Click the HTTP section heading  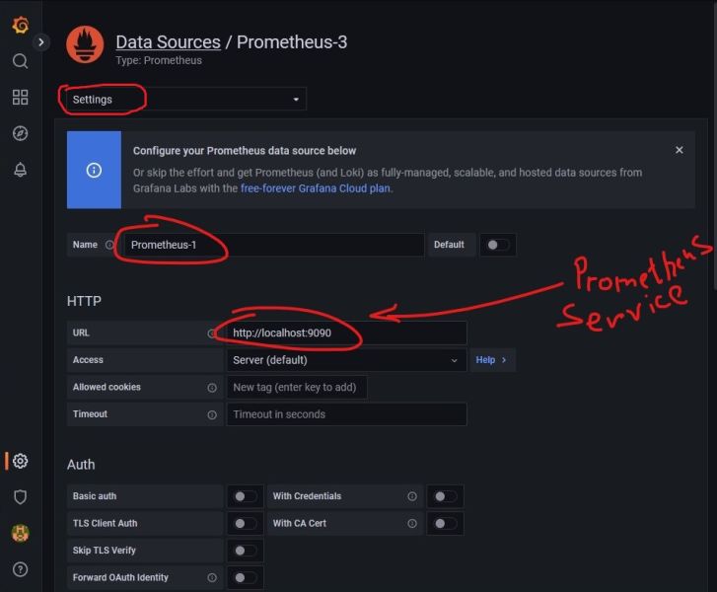tap(84, 301)
